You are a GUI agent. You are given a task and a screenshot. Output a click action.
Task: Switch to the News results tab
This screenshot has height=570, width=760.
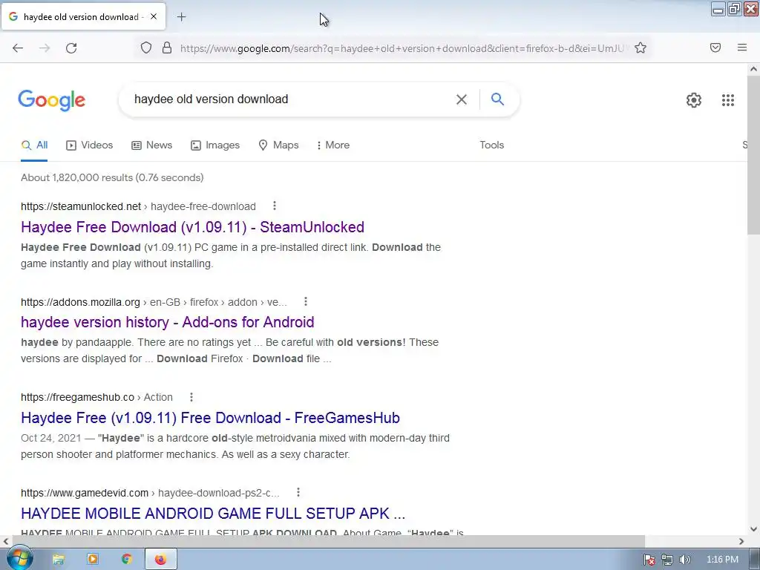151,145
